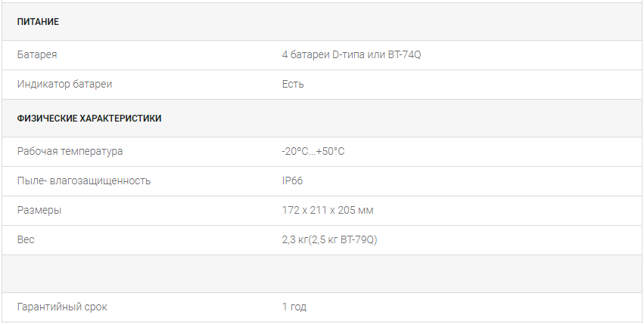Select the Вес row label
Viewport: 644px width, 324px height.
26,239
